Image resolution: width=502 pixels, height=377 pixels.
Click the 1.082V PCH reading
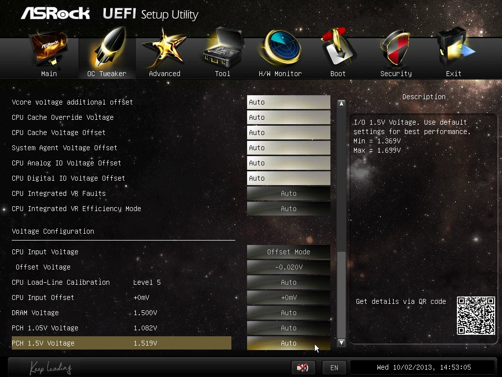tap(145, 328)
